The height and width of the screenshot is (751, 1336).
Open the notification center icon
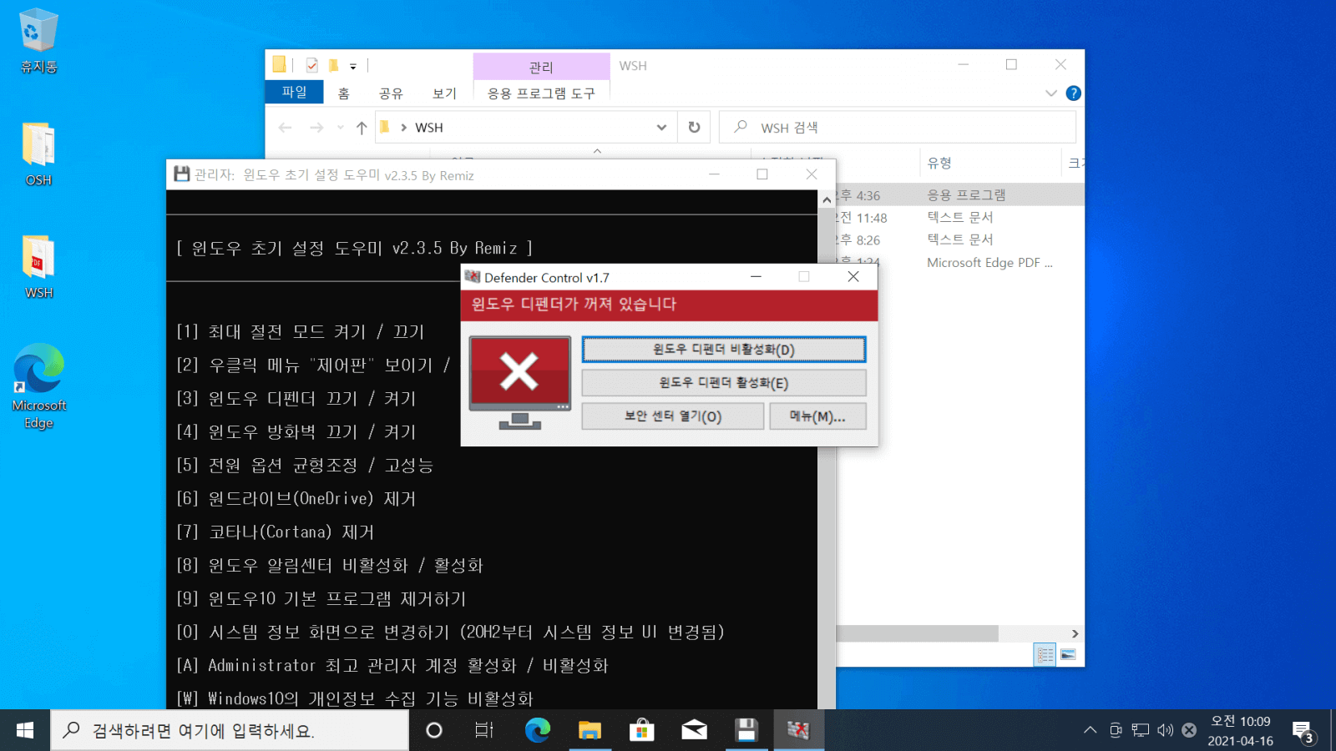(x=1303, y=732)
